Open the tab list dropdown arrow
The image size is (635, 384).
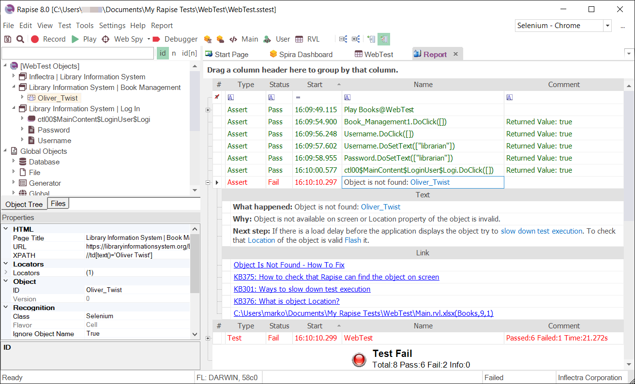click(629, 54)
